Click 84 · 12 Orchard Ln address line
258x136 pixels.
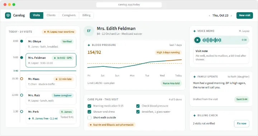coord(119,34)
